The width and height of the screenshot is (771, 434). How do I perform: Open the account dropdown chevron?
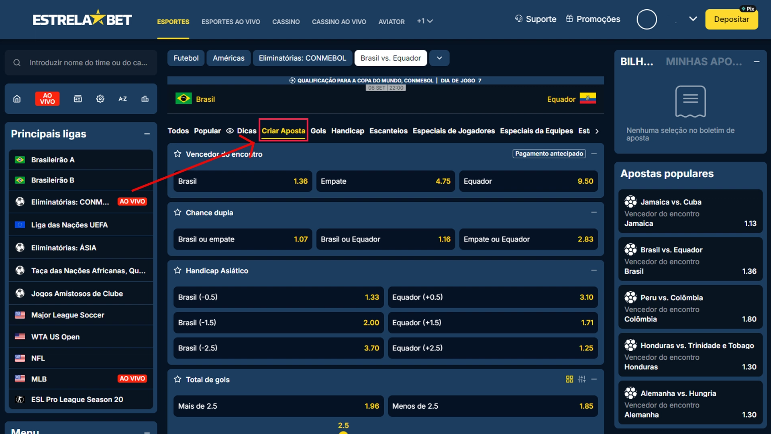(693, 19)
